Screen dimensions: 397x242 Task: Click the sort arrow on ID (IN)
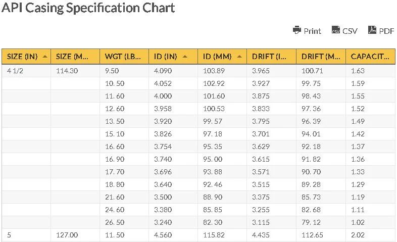[185, 56]
